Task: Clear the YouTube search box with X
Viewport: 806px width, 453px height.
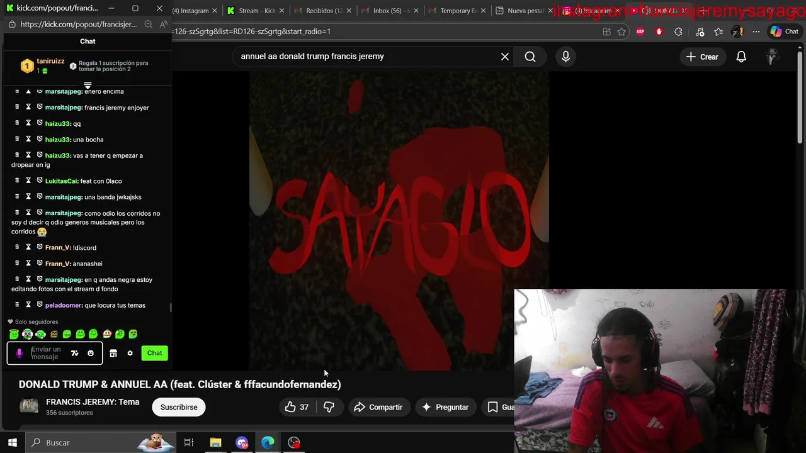Action: 505,57
